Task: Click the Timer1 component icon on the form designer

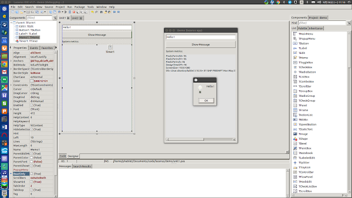Action: coord(110,47)
